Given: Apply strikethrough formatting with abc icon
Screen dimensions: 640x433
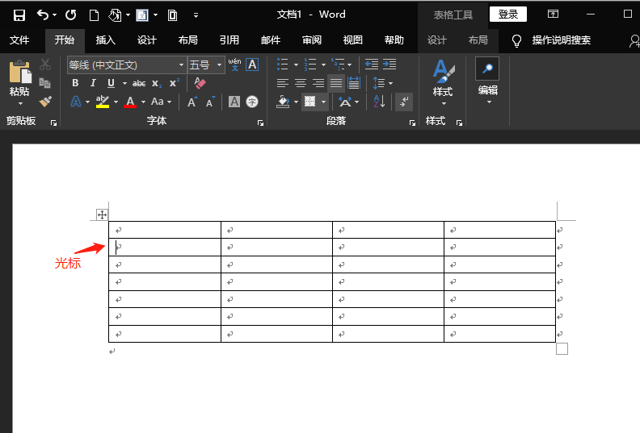Looking at the screenshot, I should click(x=139, y=83).
